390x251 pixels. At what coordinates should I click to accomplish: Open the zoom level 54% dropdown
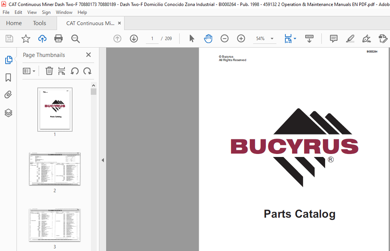(272, 39)
